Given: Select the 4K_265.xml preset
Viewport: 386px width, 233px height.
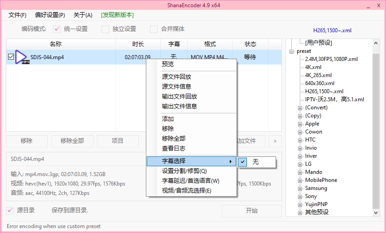Looking at the screenshot, I should click(318, 75).
